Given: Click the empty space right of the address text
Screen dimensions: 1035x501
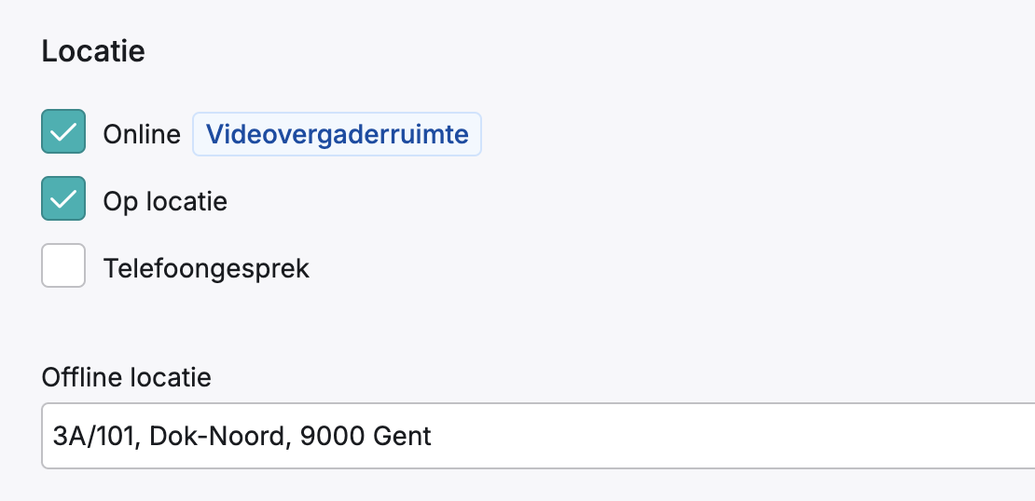Looking at the screenshot, I should [x=726, y=437].
